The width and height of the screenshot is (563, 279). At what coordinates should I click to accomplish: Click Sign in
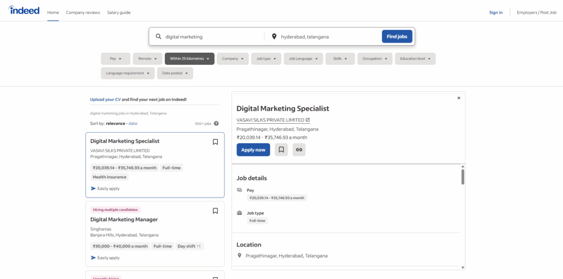click(x=496, y=13)
